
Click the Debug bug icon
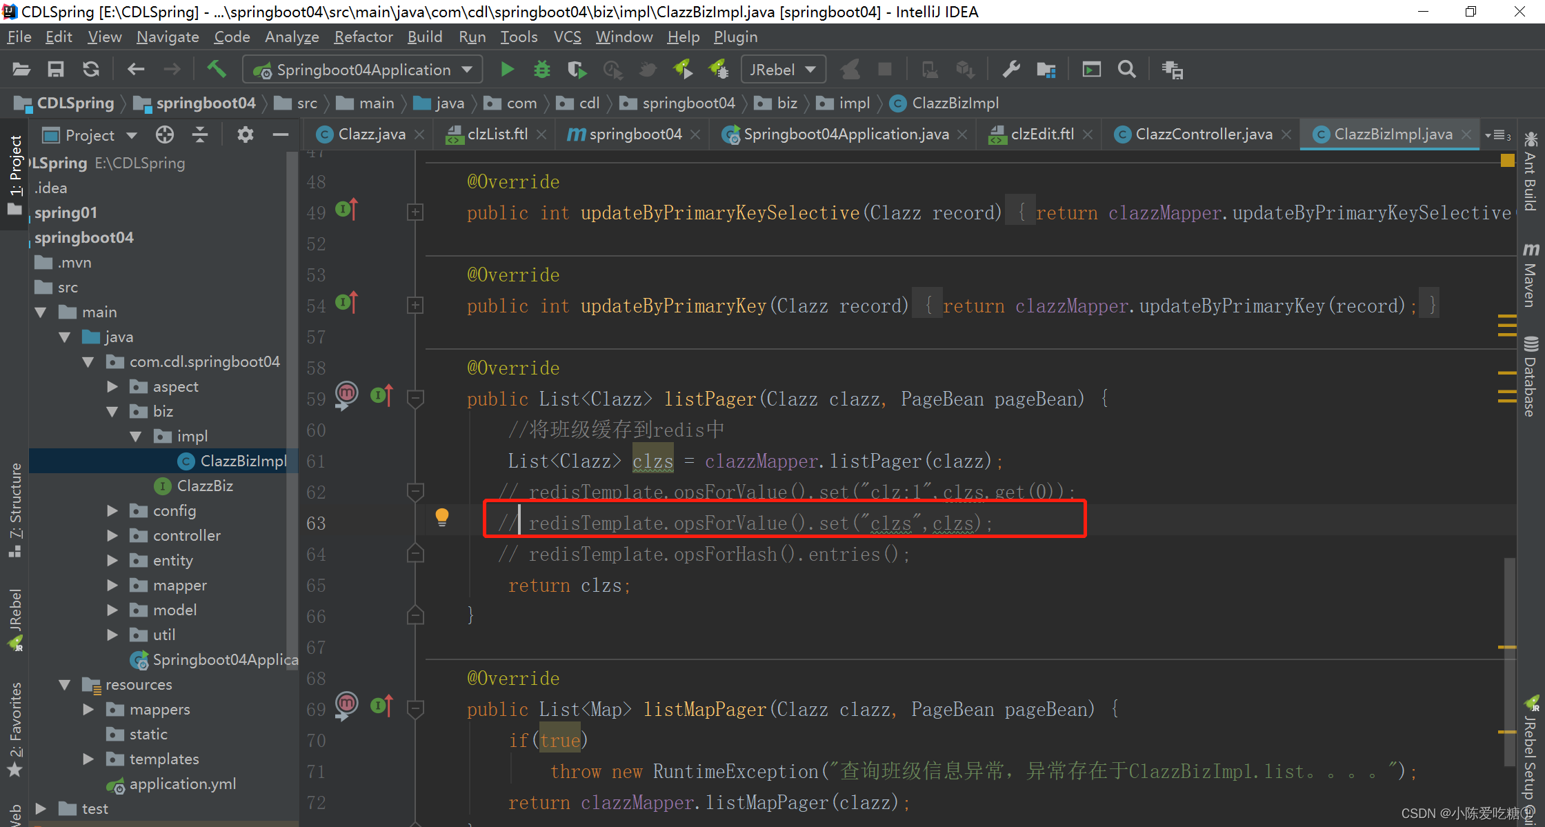[542, 70]
